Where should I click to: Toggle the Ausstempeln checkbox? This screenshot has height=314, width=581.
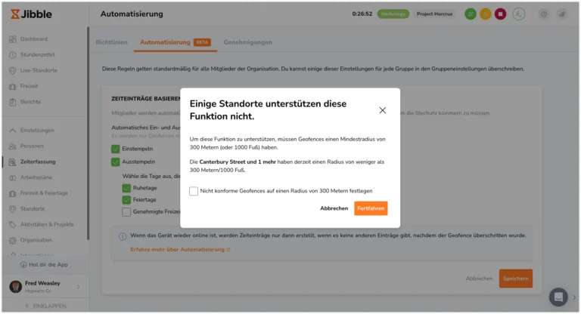115,162
